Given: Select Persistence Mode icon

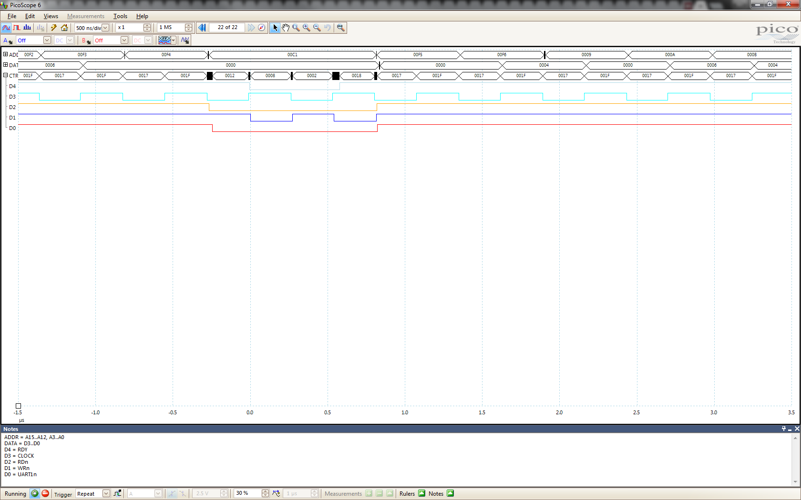Looking at the screenshot, I should click(x=17, y=28).
